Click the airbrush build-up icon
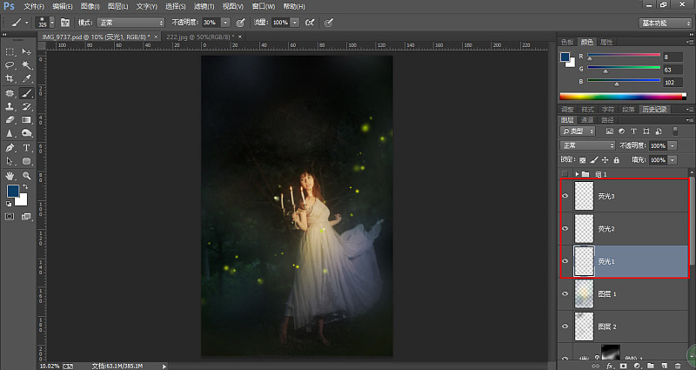The image size is (696, 370). [x=310, y=23]
